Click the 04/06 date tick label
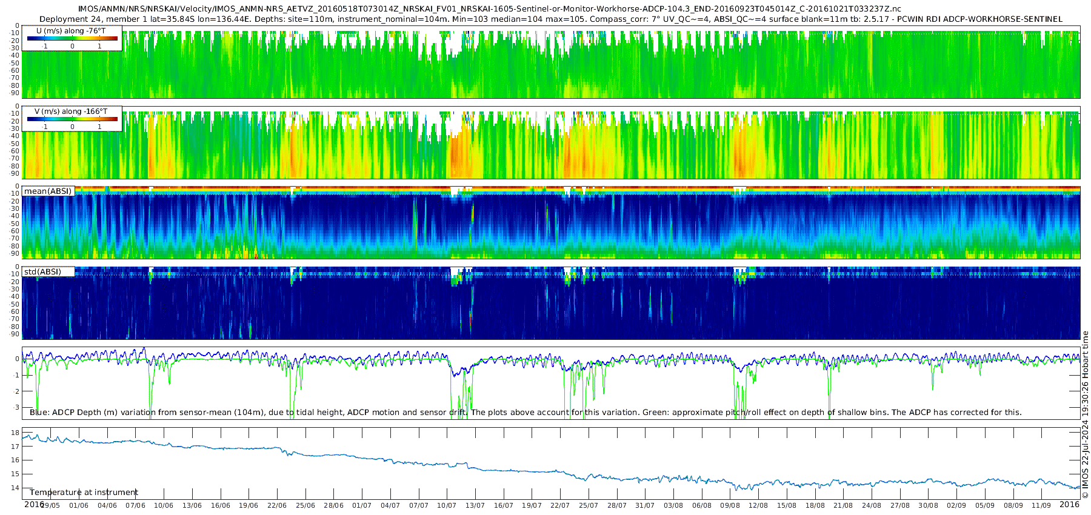Viewport: 1091px width, 515px height. click(107, 505)
